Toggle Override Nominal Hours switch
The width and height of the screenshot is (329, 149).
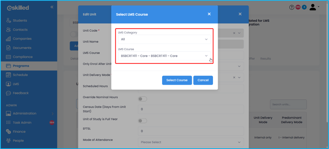143,99
